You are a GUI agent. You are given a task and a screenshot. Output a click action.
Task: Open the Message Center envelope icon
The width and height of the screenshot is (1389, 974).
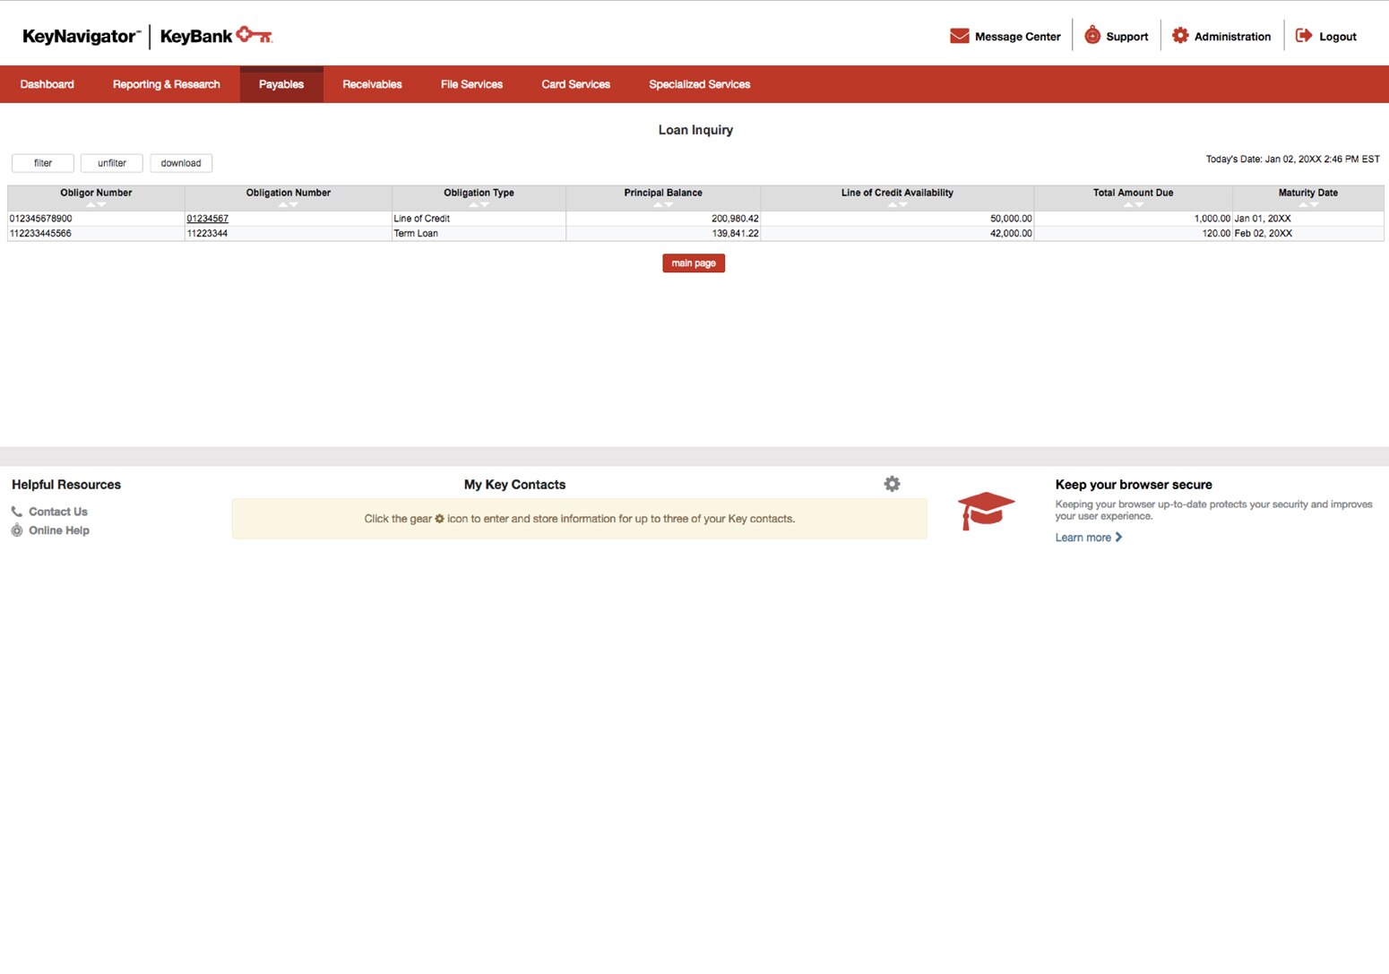click(959, 36)
